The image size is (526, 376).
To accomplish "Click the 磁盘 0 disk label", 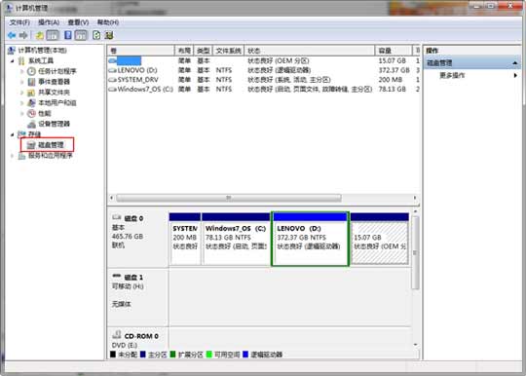I will click(133, 218).
